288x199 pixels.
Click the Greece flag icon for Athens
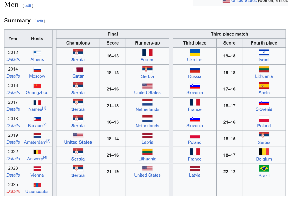(37, 53)
